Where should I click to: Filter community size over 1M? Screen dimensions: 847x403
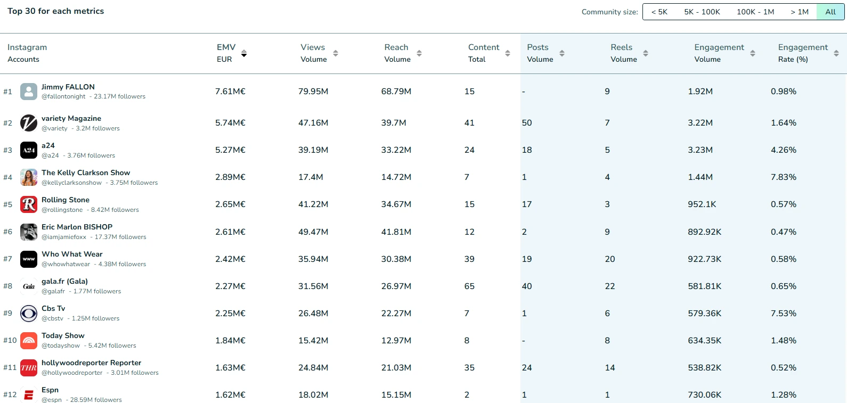[800, 12]
